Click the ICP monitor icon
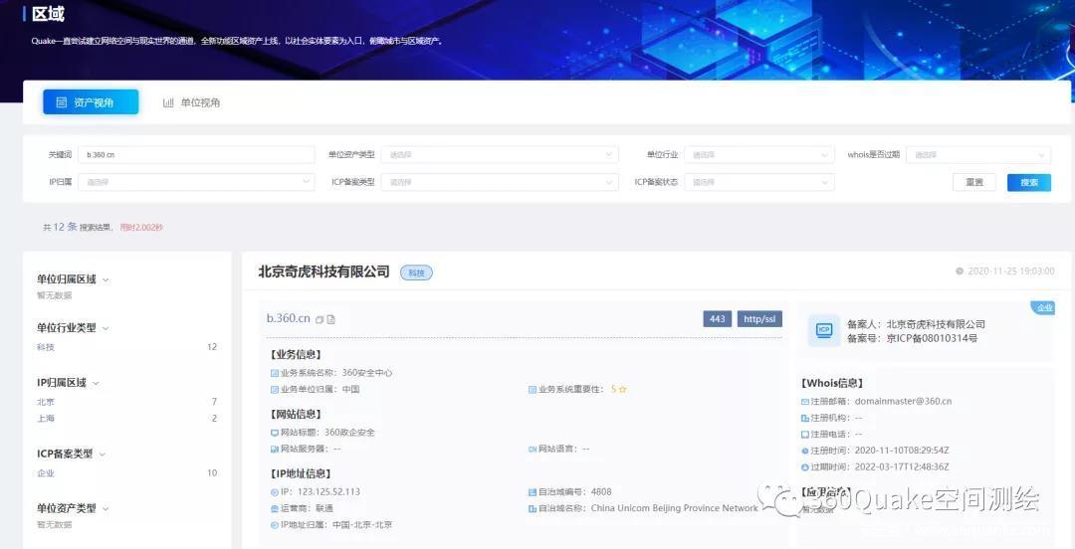The width and height of the screenshot is (1075, 549). (823, 330)
